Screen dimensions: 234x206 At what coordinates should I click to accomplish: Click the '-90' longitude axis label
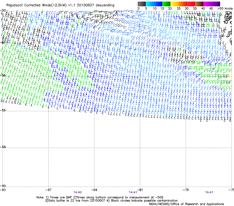tap(3, 190)
